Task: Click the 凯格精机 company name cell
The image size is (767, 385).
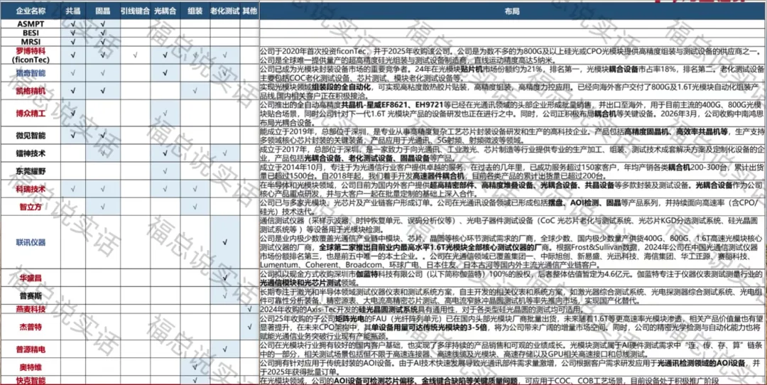Action: [x=30, y=91]
